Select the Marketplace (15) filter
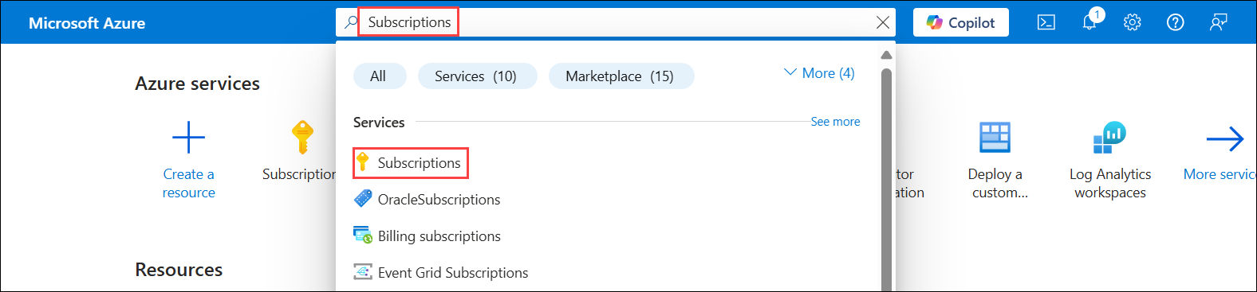This screenshot has width=1257, height=292. point(620,76)
